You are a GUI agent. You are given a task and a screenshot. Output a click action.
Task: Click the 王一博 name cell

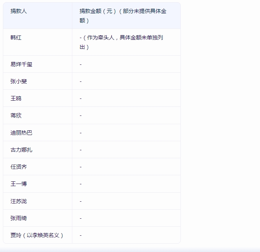[19, 184]
